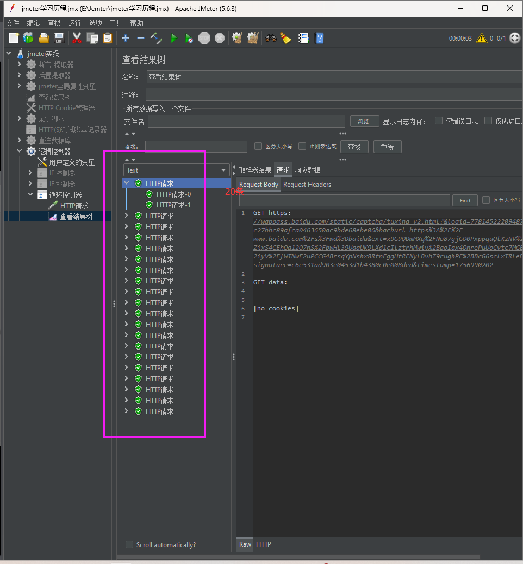Select 用户定义的变量 tree node
The height and width of the screenshot is (564, 523).
[72, 162]
